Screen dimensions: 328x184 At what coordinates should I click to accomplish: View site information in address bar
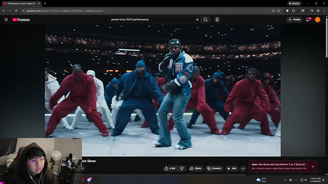point(23,11)
